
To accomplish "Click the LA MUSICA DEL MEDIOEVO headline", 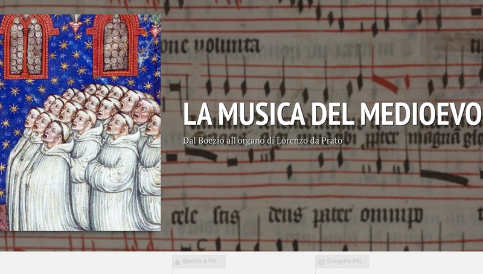I will click(x=332, y=115).
